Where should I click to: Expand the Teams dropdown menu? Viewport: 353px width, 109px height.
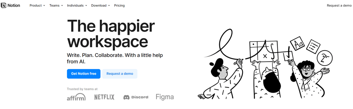(56, 5)
